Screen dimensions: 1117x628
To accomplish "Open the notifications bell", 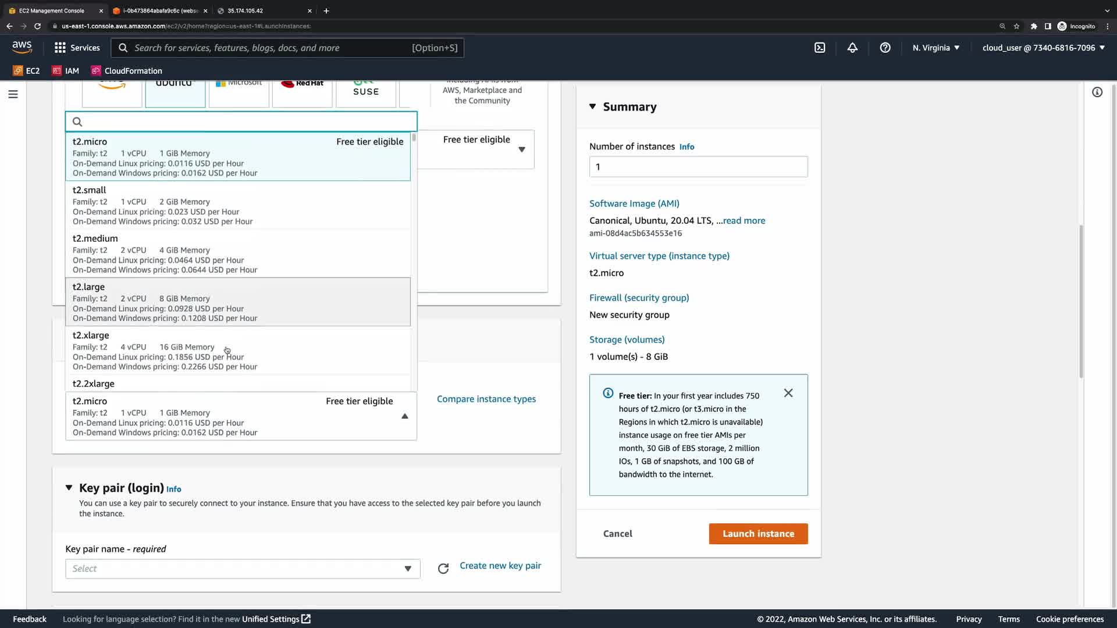I will point(852,48).
